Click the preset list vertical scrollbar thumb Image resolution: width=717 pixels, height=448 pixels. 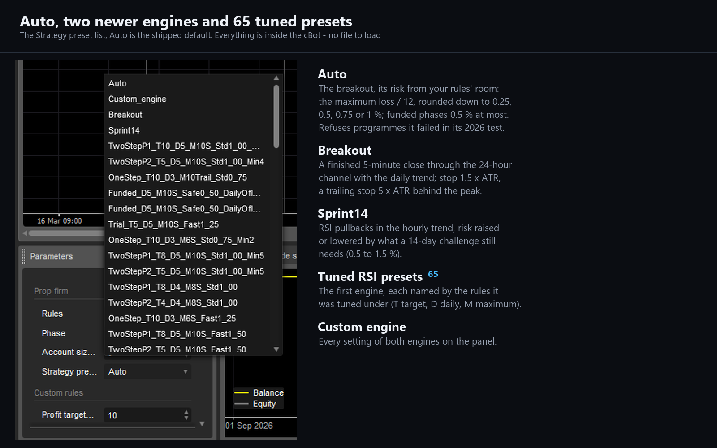[276, 116]
